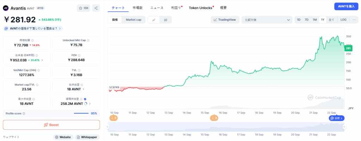Click the ¥72.79B market cap value
Screen dimensions: 361x141
click(x=21, y=45)
